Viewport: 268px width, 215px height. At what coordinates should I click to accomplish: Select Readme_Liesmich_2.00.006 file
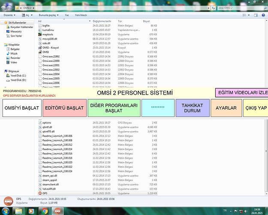(57, 136)
